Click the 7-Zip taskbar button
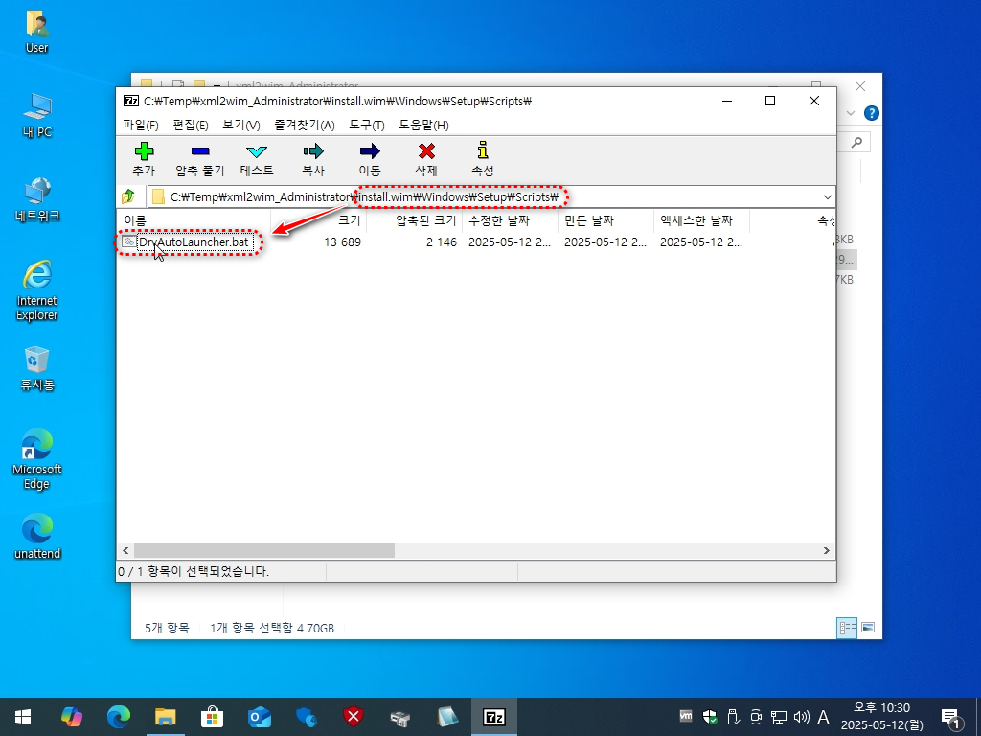981x736 pixels. point(494,717)
